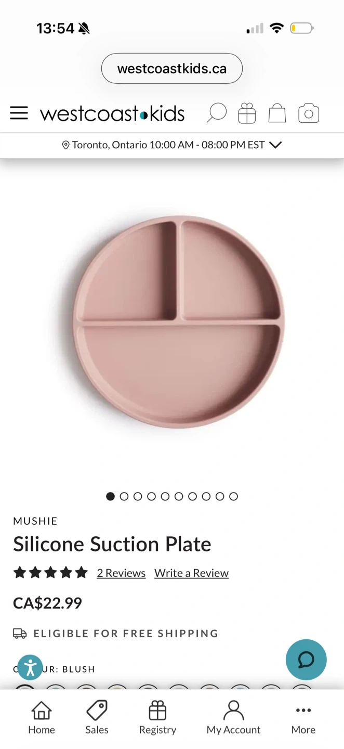Select the last image carousel dot

pyautogui.click(x=234, y=496)
